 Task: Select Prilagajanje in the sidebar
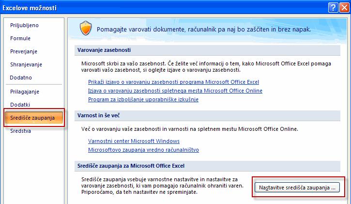[x=25, y=92]
